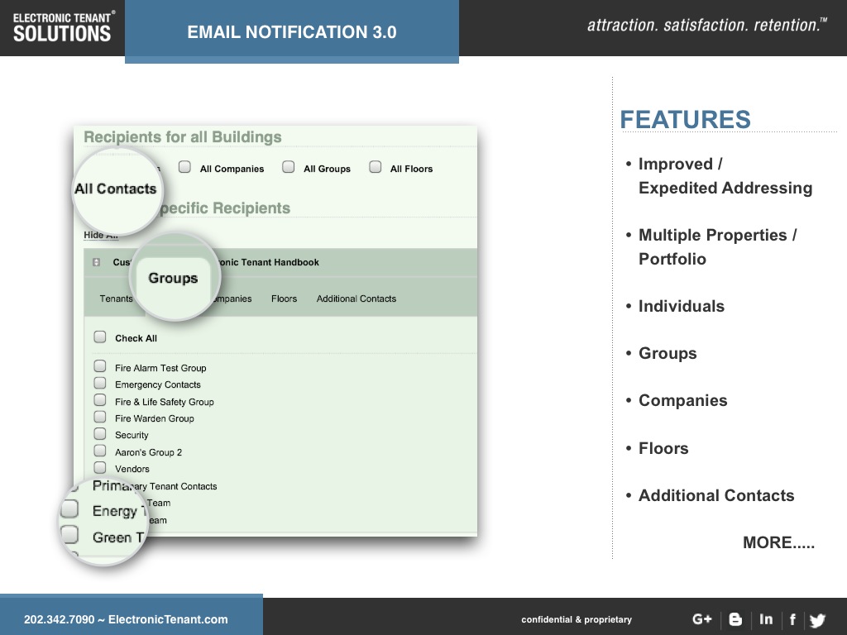This screenshot has width=847, height=635.
Task: Open the LinkedIn icon link
Action: tap(766, 619)
